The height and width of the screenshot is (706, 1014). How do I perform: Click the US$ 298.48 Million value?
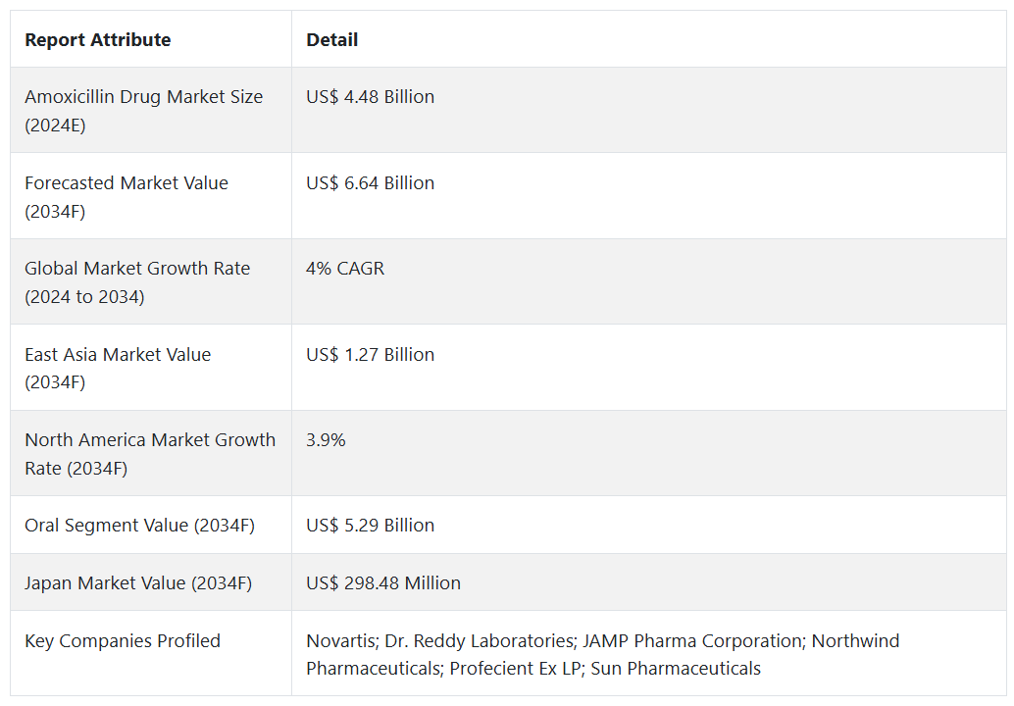(382, 583)
